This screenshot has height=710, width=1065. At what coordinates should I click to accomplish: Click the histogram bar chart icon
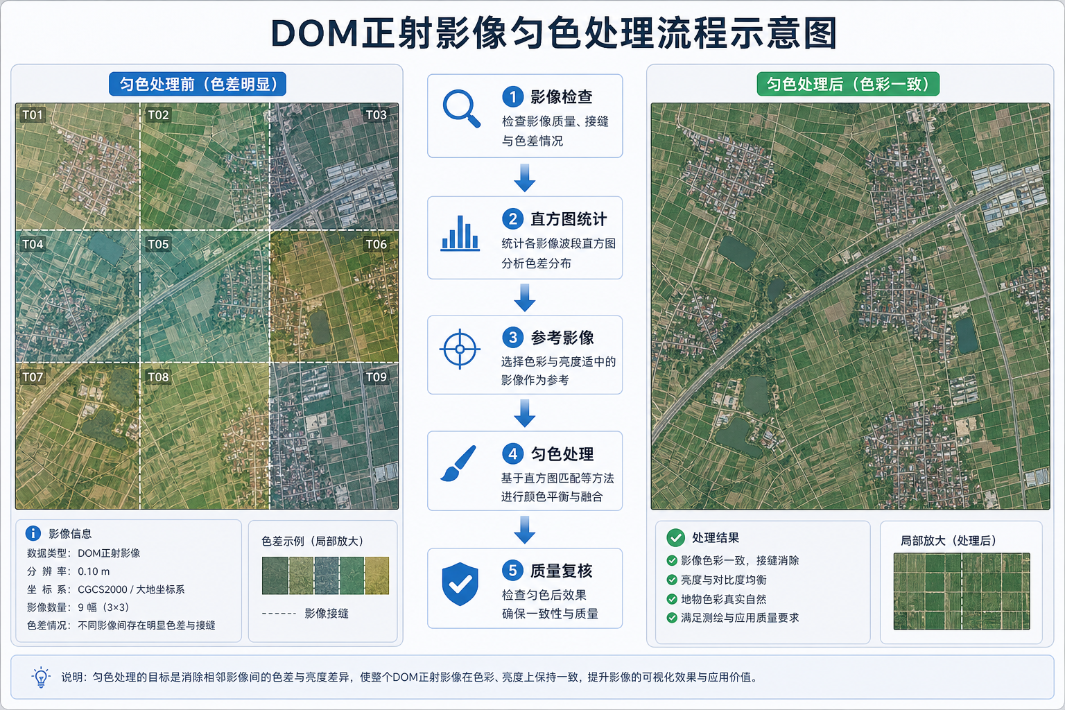click(460, 233)
